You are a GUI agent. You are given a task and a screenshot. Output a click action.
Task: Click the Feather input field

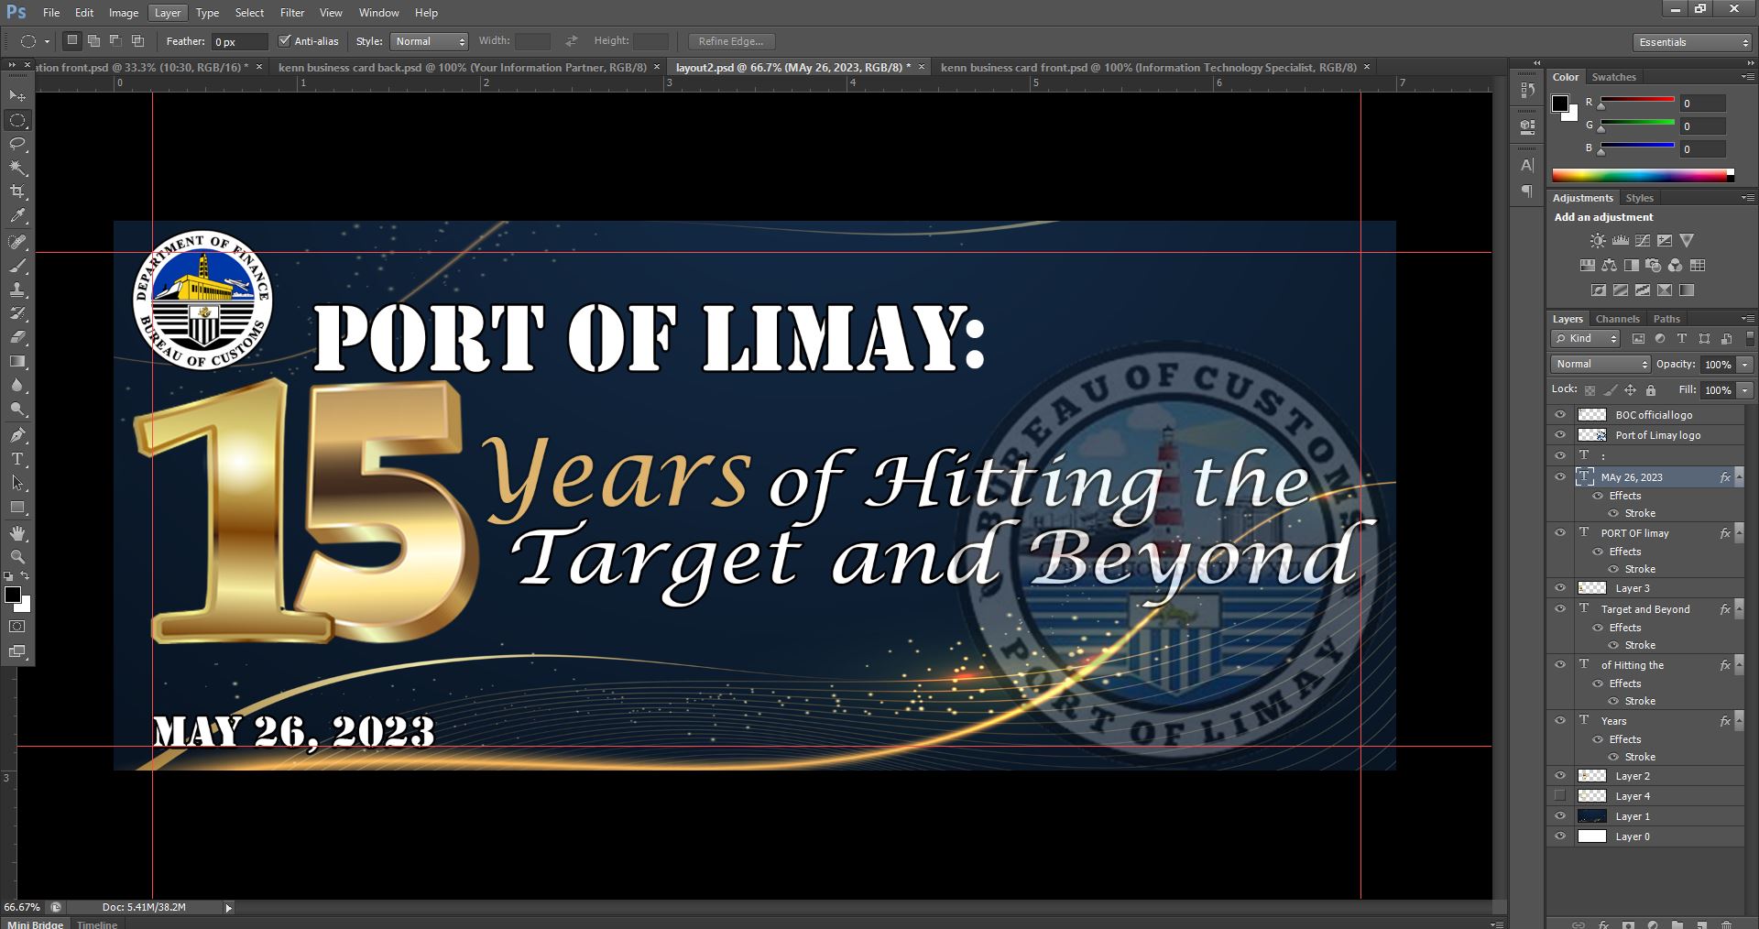pos(239,42)
